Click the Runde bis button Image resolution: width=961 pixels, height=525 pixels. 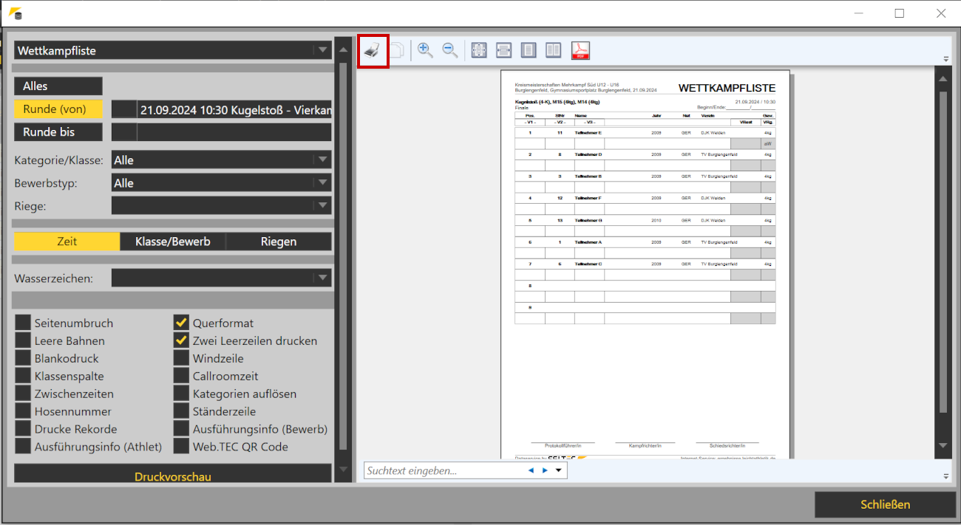click(x=58, y=132)
